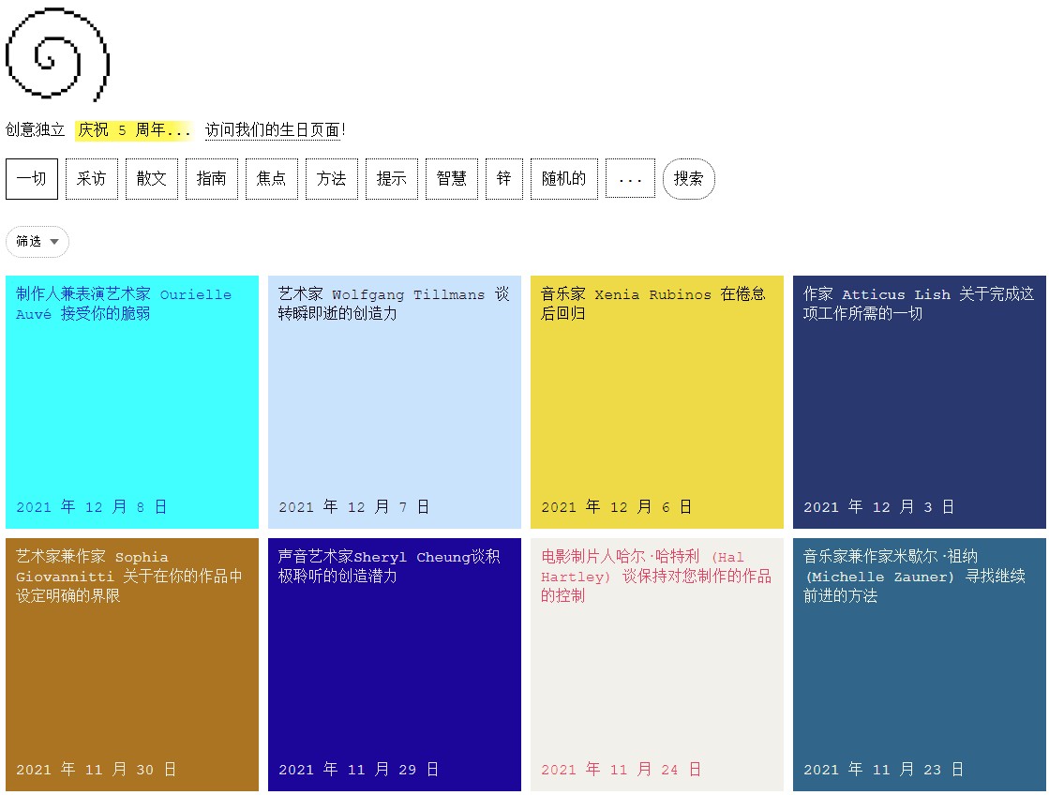Click the date 2021 年 11 月 23 日
This screenshot has height=795, width=1049.
point(884,770)
